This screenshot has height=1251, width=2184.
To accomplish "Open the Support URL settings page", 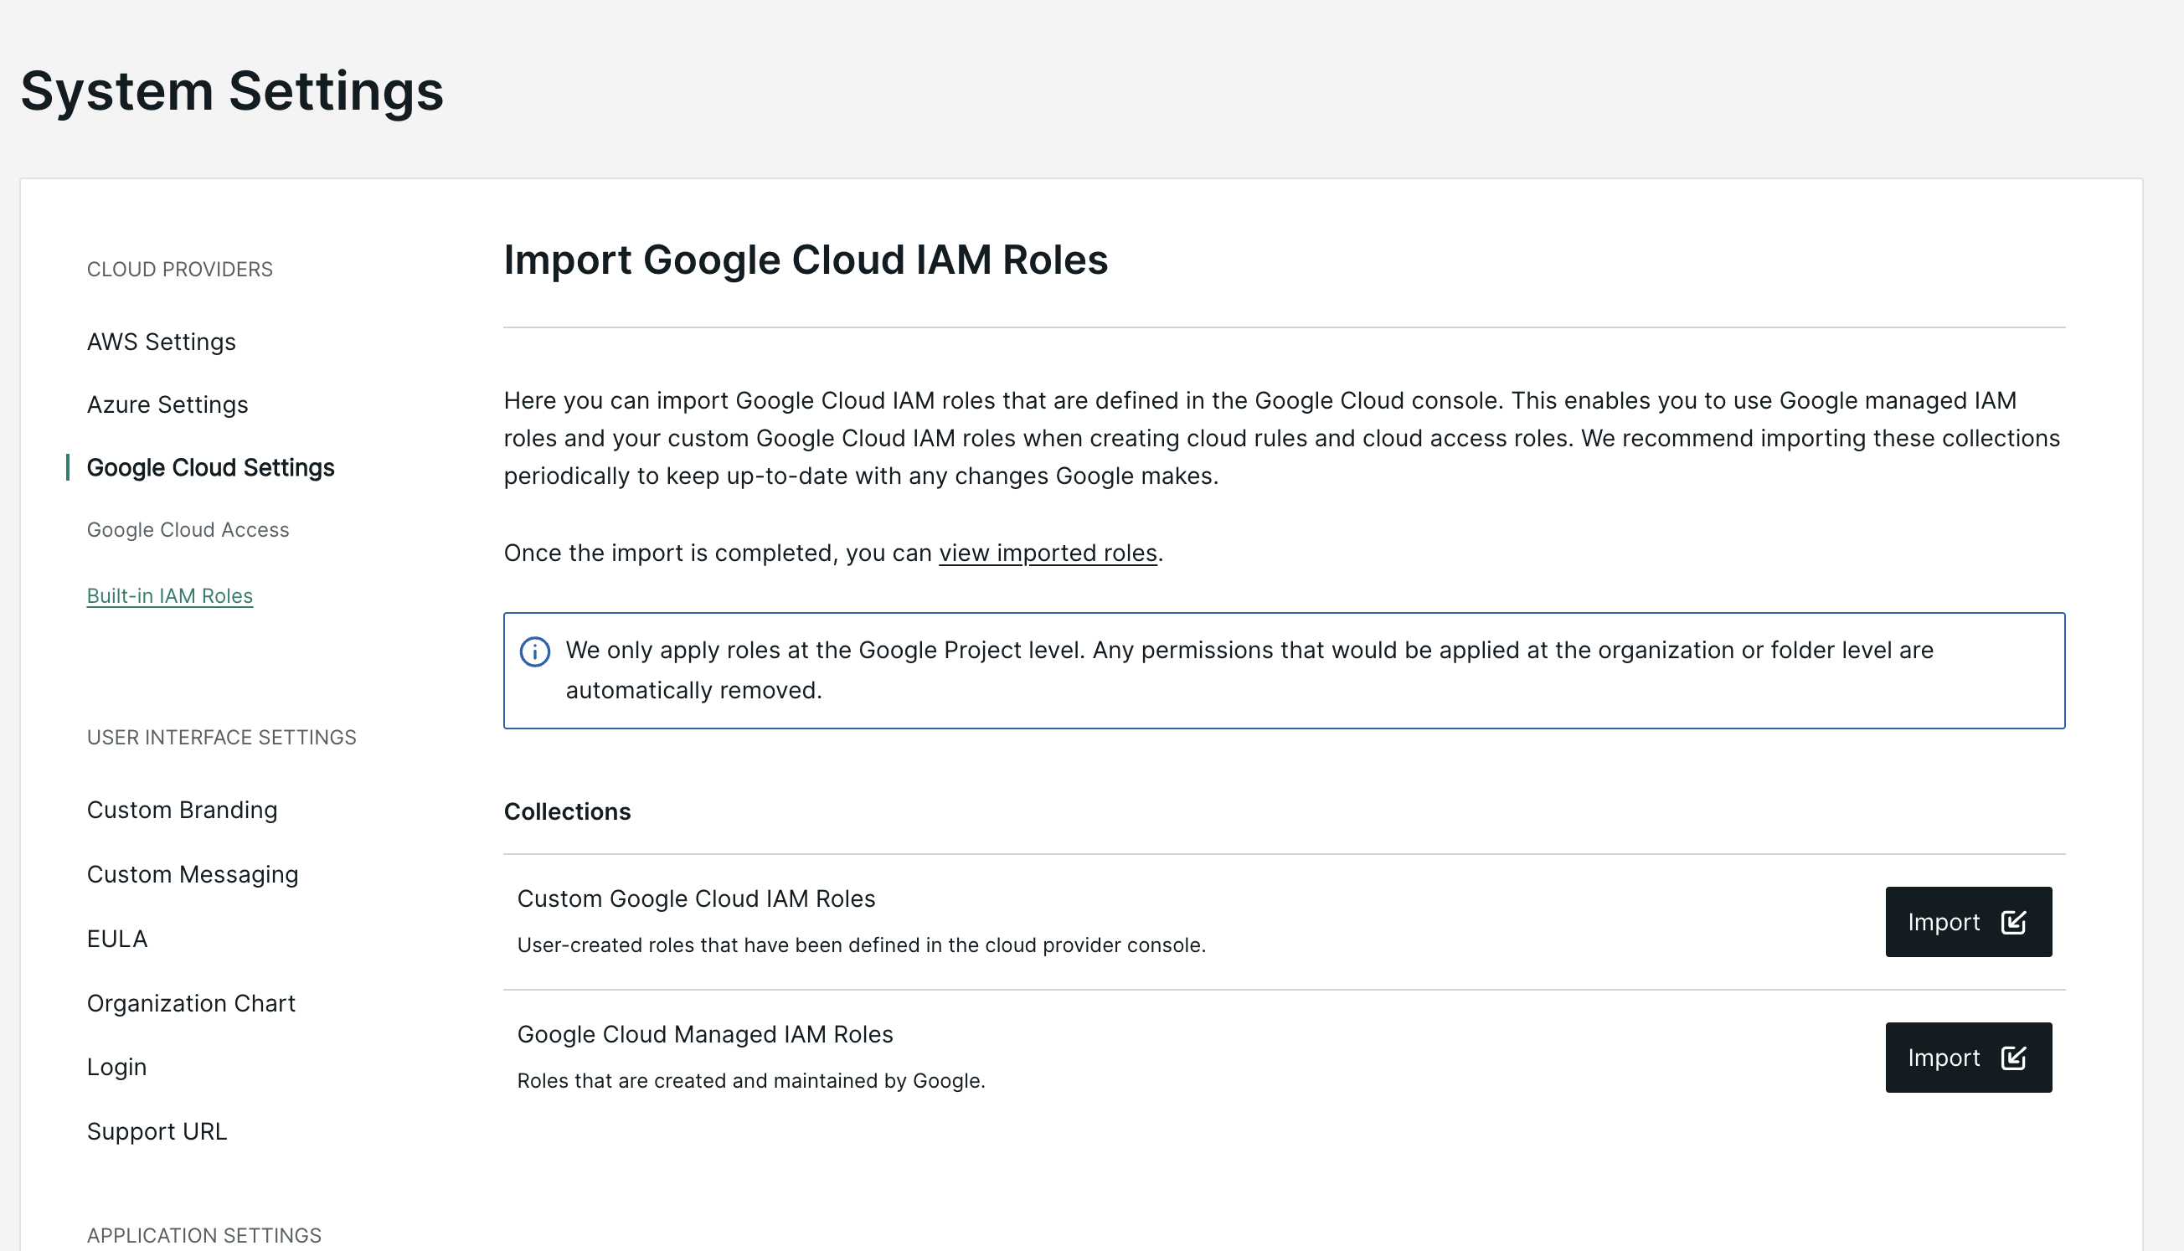I will [x=157, y=1131].
